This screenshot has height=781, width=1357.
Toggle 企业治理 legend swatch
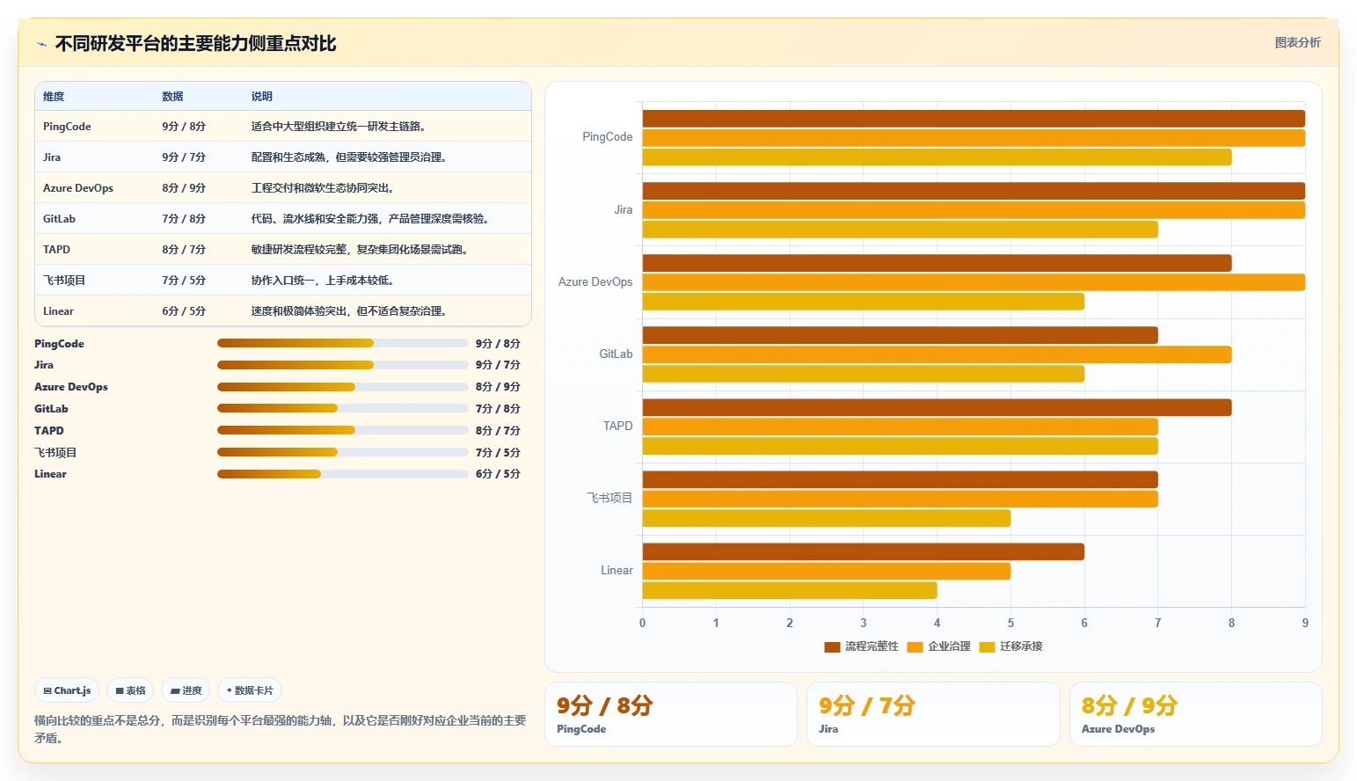[915, 646]
